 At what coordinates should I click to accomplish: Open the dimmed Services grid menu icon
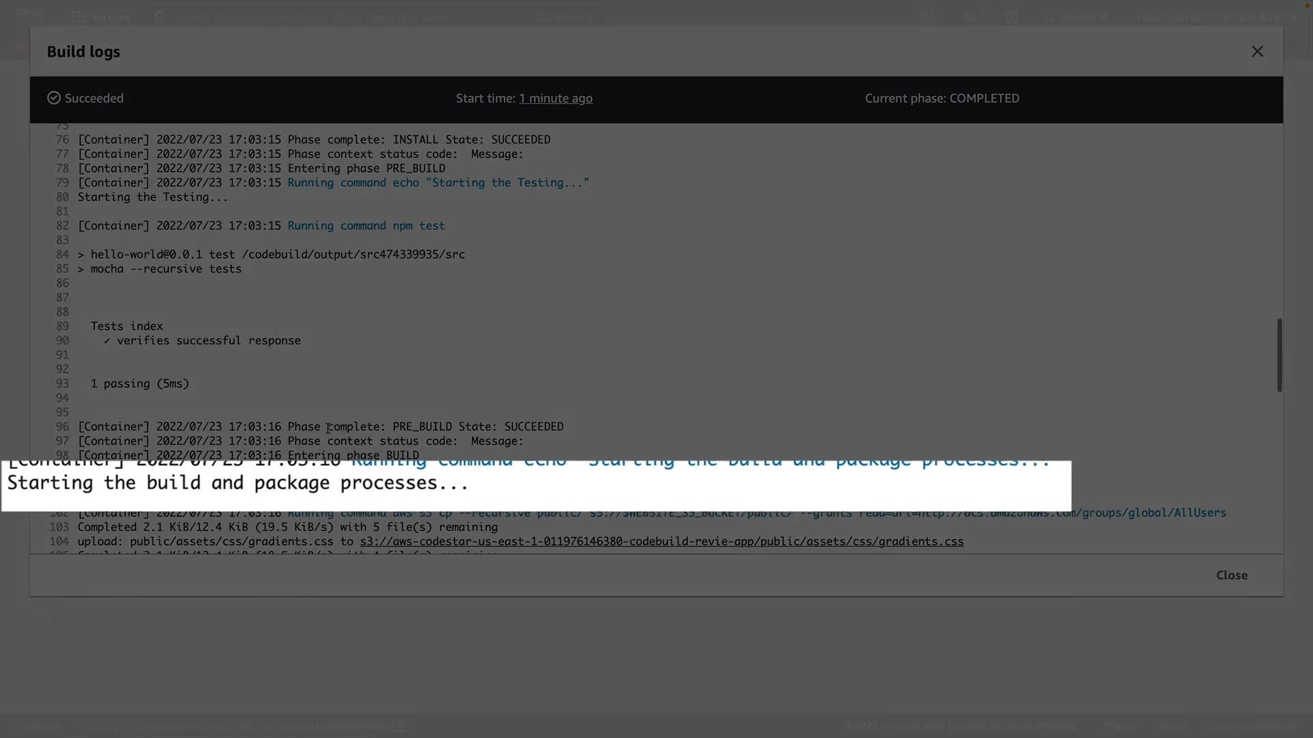point(79,17)
